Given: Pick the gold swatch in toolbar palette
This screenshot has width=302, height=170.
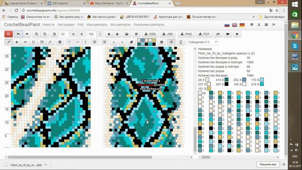Looking at the screenshot, I should pos(154,40).
